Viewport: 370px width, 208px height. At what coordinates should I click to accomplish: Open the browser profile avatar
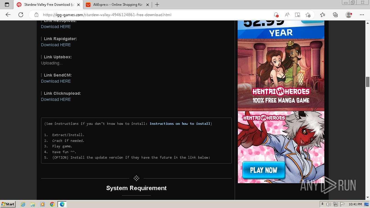point(349,15)
